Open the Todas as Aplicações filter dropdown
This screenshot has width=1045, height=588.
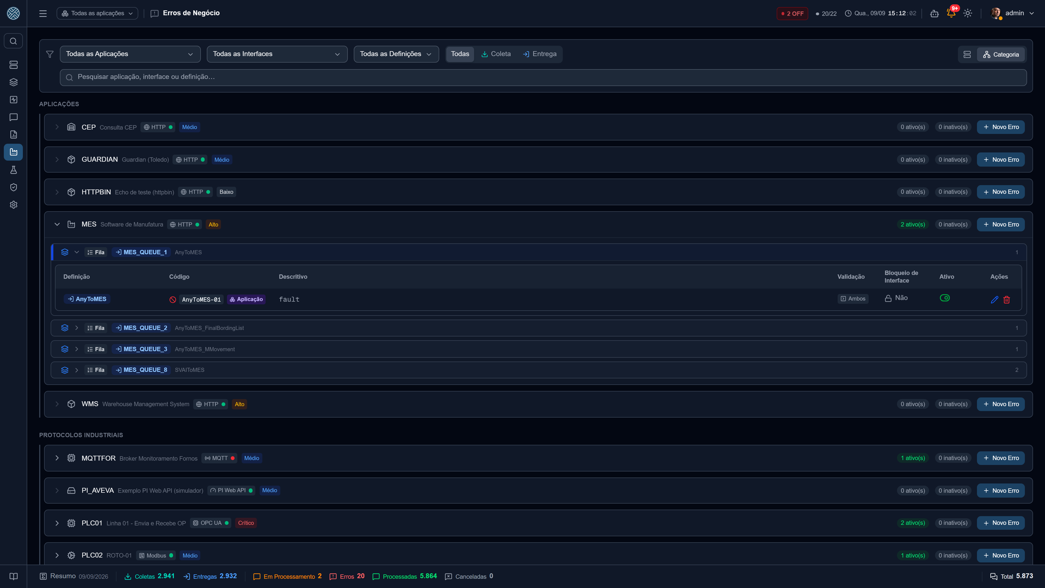pos(130,54)
